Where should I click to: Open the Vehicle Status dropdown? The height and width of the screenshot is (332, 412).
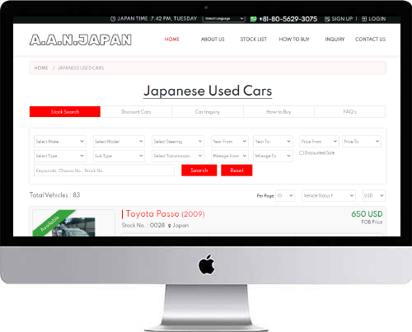[329, 195]
